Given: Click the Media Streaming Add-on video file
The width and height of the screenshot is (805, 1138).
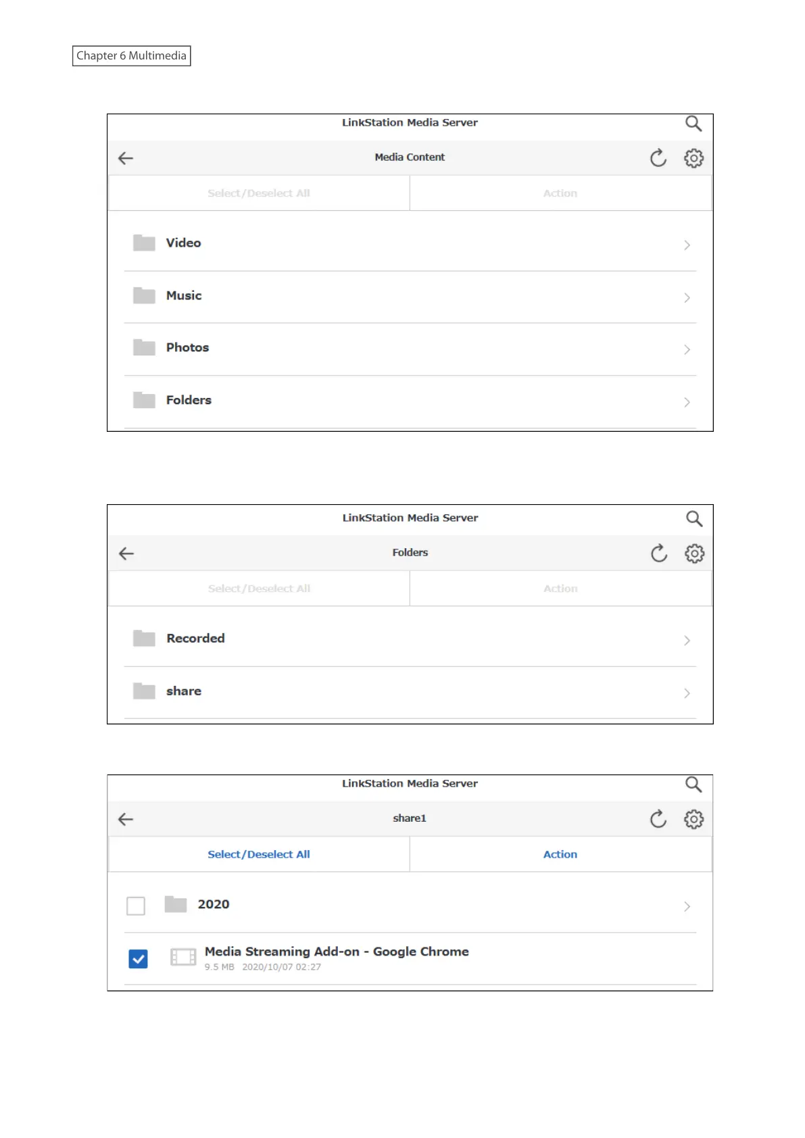Looking at the screenshot, I should [337, 951].
